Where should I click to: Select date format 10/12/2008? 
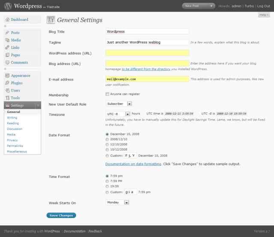pyautogui.click(x=107, y=150)
